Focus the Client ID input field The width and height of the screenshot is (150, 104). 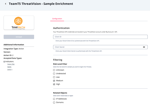[100, 37]
